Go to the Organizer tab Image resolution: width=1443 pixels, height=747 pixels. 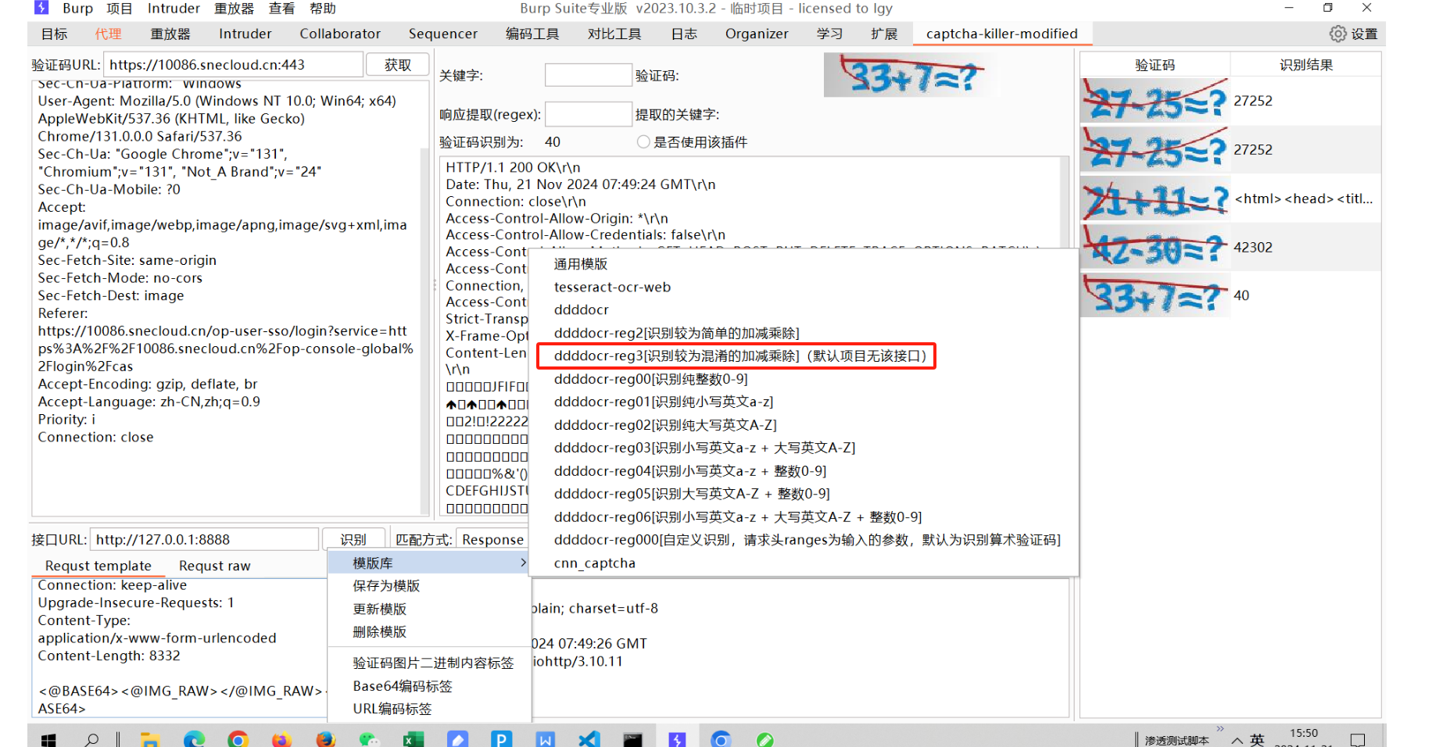tap(757, 34)
